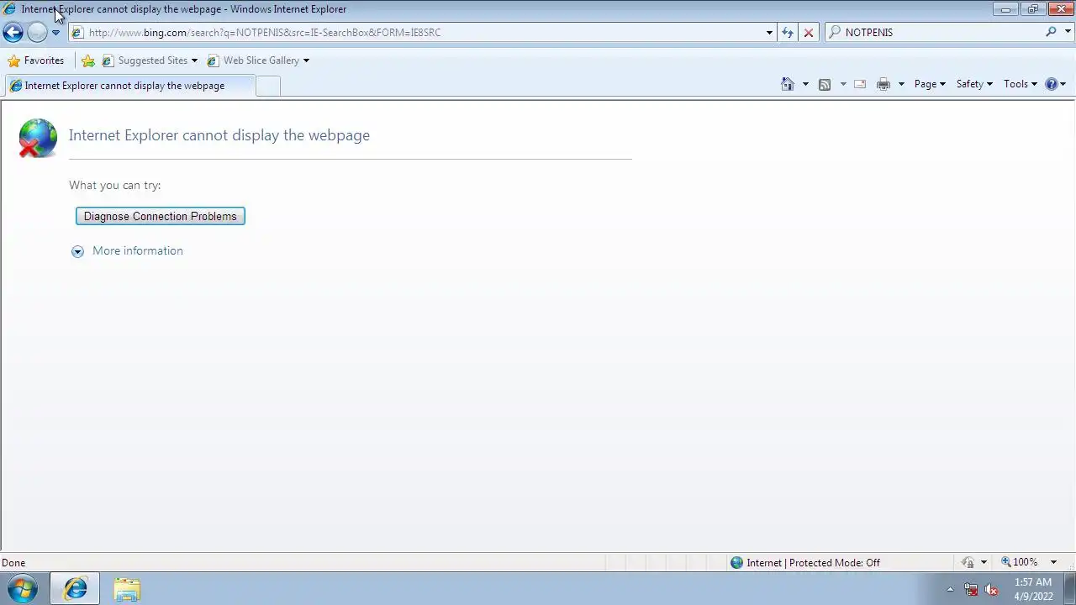This screenshot has height=605, width=1076.
Task: Click the Print icon
Action: (883, 84)
